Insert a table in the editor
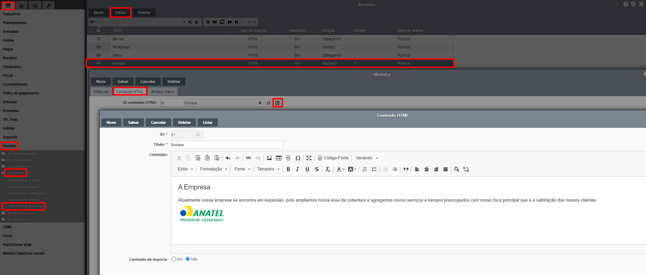This screenshot has width=646, height=275. coord(279,158)
